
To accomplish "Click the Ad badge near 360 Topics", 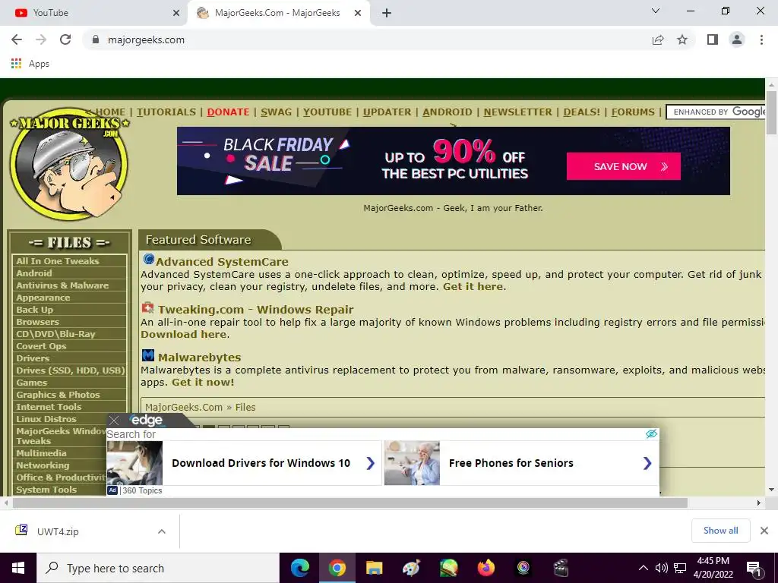I will click(x=112, y=490).
